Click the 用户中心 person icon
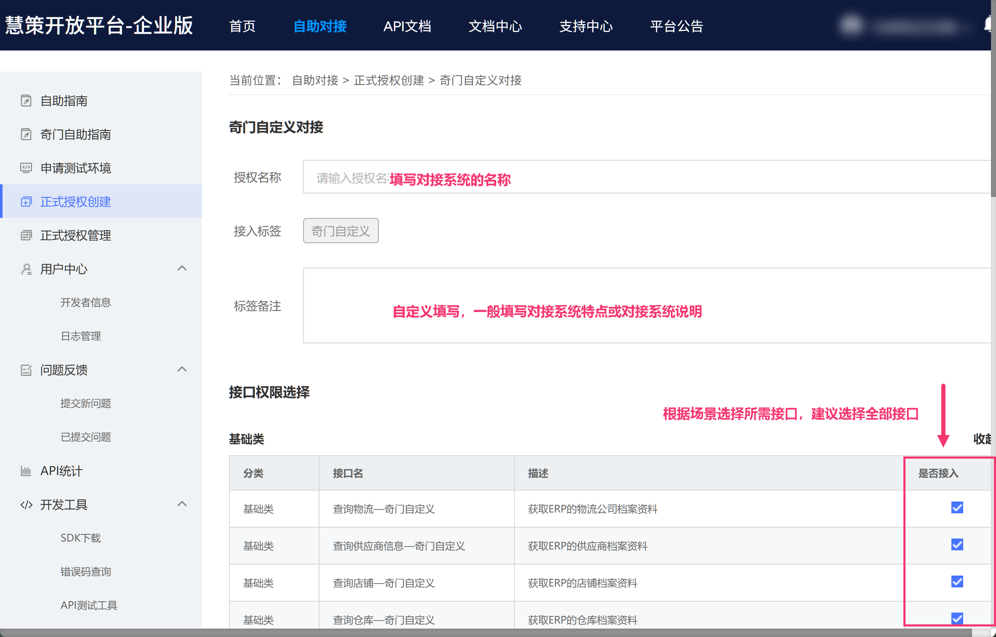Viewport: 996px width, 637px height. pos(26,269)
